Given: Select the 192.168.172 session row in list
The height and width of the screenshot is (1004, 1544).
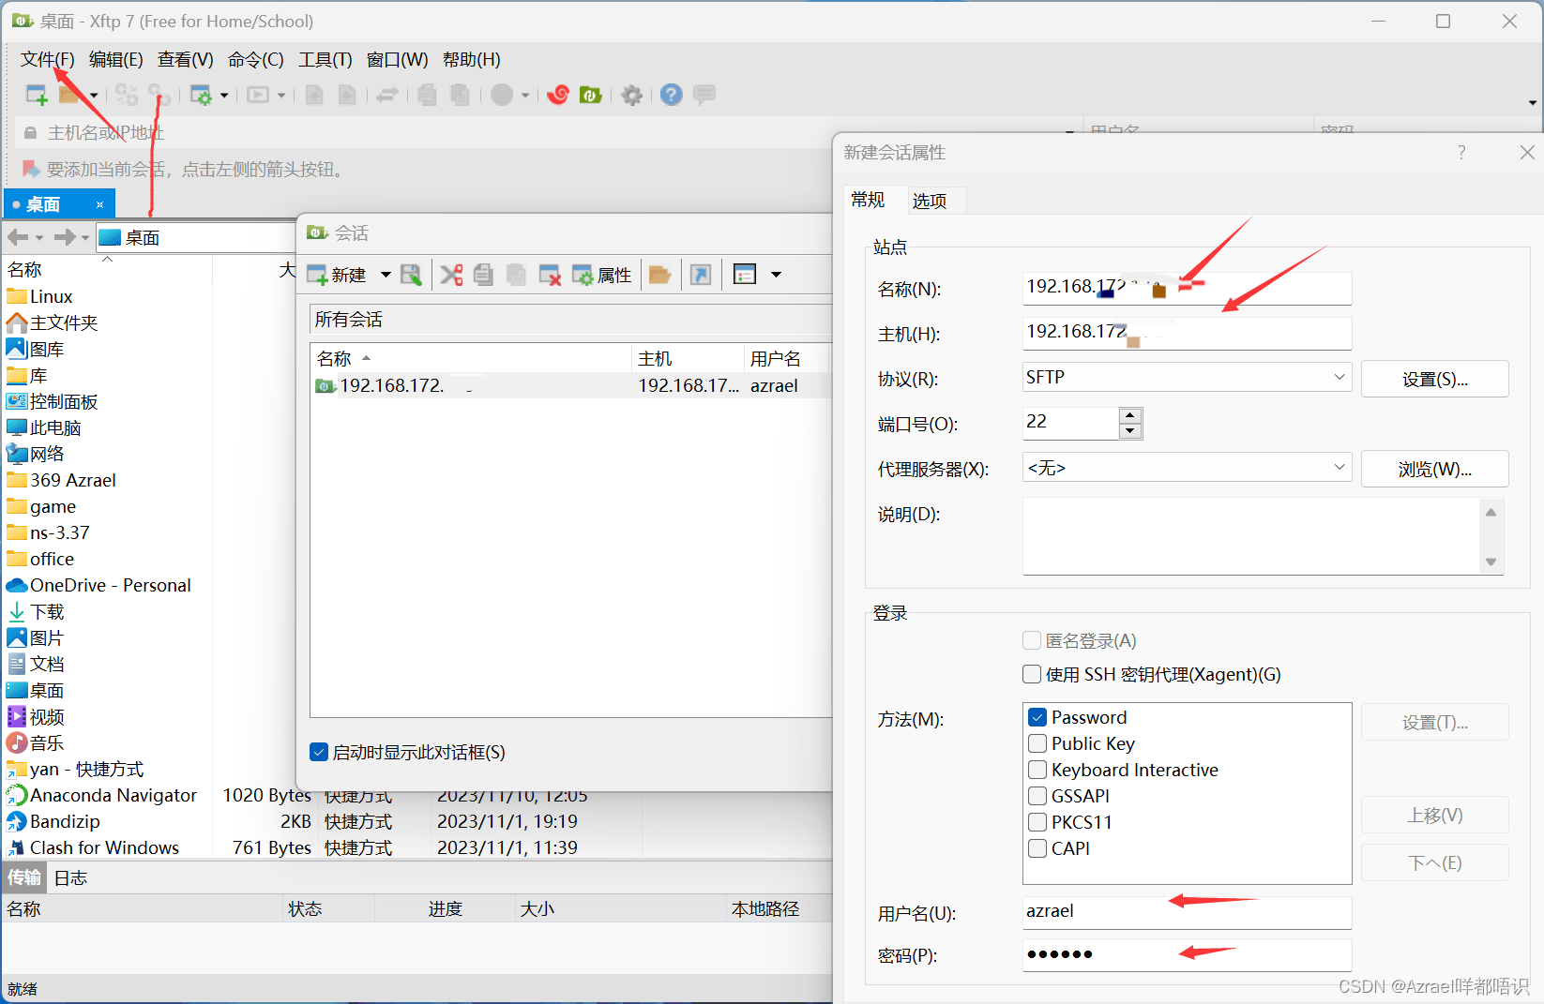Looking at the screenshot, I should (x=569, y=385).
